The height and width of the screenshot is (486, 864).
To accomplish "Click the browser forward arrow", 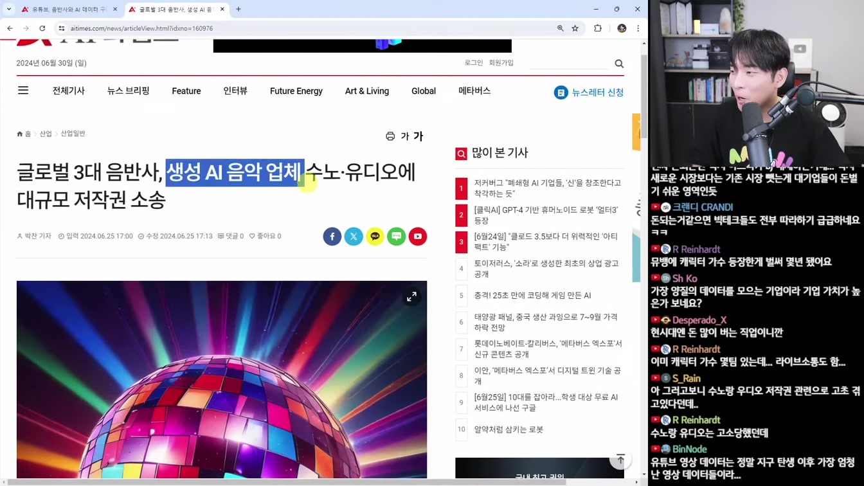I will 26,28.
